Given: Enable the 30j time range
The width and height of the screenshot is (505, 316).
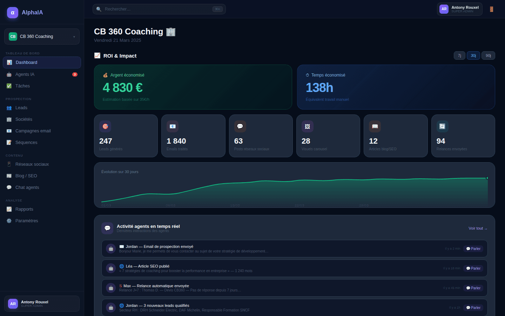Looking at the screenshot, I should (x=473, y=55).
